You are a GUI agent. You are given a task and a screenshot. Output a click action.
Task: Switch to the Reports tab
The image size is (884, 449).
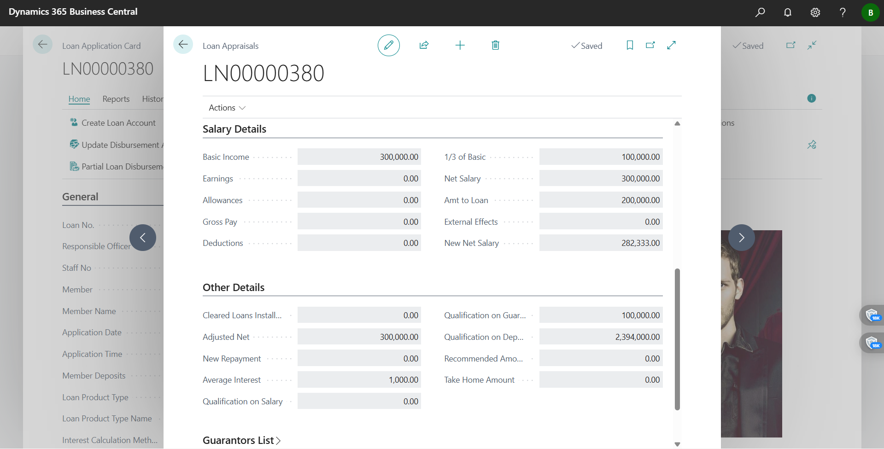pyautogui.click(x=116, y=99)
